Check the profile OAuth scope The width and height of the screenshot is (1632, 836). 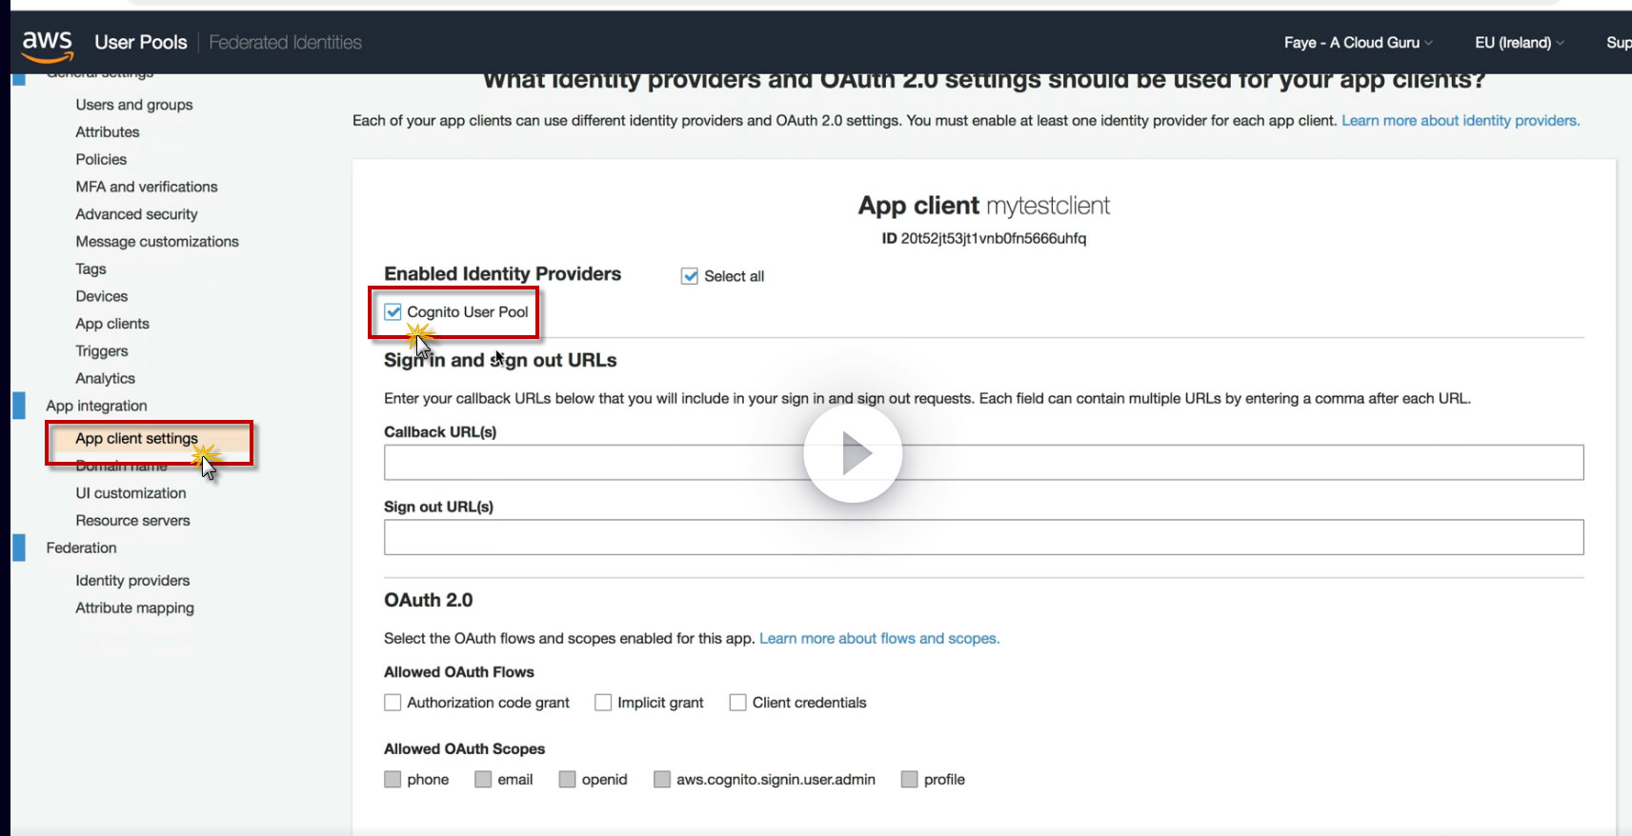(x=909, y=780)
